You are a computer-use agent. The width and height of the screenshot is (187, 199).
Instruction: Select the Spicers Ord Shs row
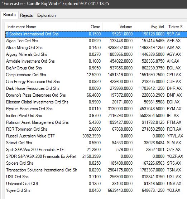pyautogui.click(x=96, y=163)
